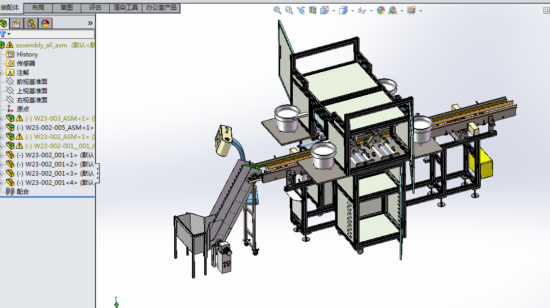
Task: Open the DisplayManager panel tab
Action: (45, 23)
